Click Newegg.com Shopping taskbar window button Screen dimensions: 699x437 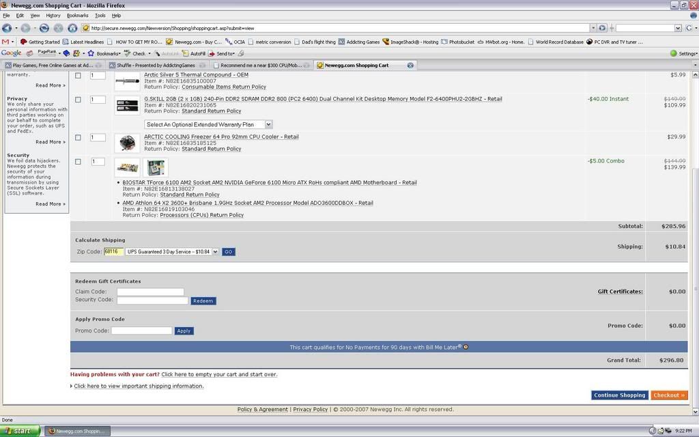78,431
